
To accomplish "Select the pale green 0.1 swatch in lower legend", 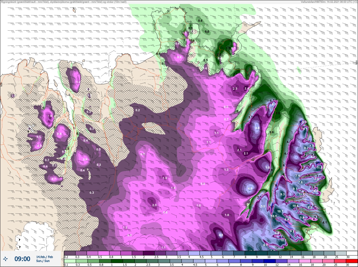I will [x=69, y=261].
